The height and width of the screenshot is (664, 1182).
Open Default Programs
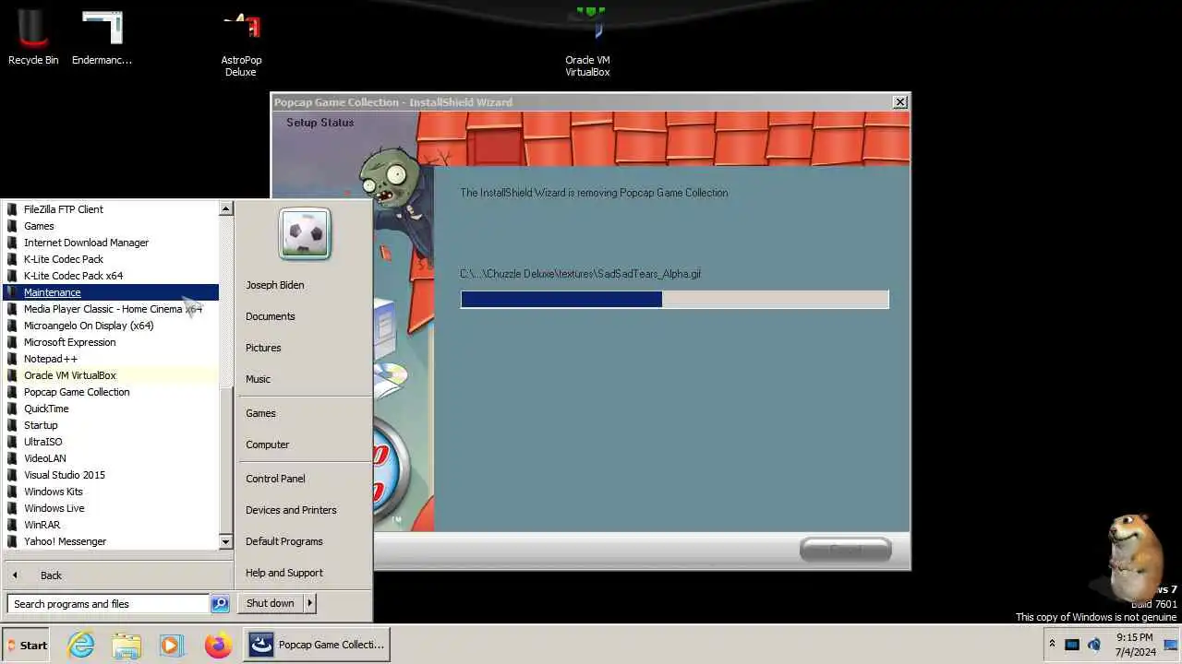click(x=284, y=541)
